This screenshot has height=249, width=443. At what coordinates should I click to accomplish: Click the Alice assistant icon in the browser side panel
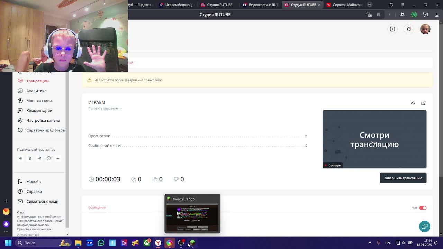(x=6, y=224)
